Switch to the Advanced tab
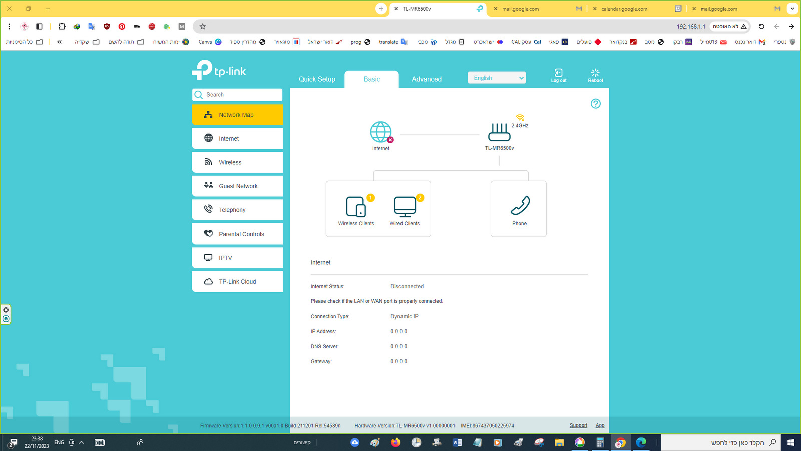Screen dimensions: 801x451 point(427,79)
